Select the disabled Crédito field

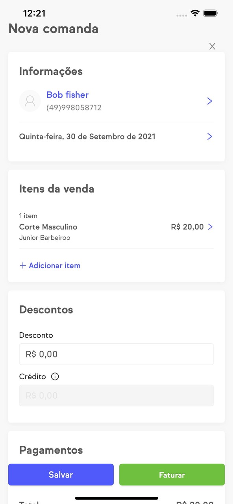[116, 395]
